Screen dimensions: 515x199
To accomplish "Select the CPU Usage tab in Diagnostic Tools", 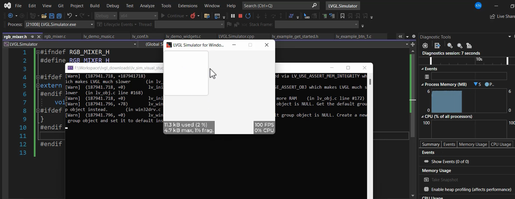I will pyautogui.click(x=501, y=144).
